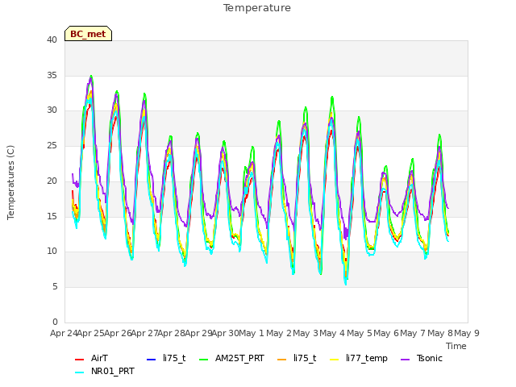
Task: Click the 40 y-axis tick label
Action: coord(52,40)
